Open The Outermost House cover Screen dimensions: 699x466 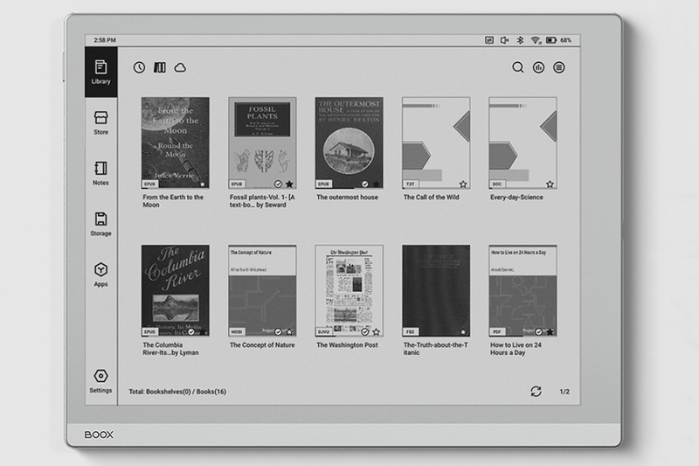click(x=349, y=143)
